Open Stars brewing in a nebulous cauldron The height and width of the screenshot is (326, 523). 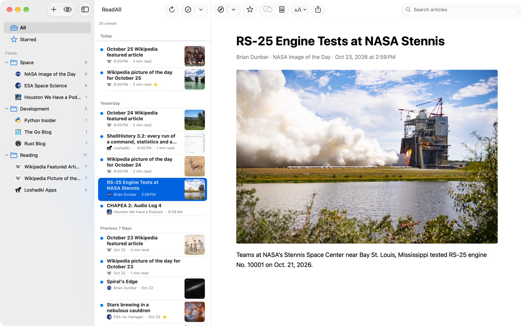pos(152,311)
